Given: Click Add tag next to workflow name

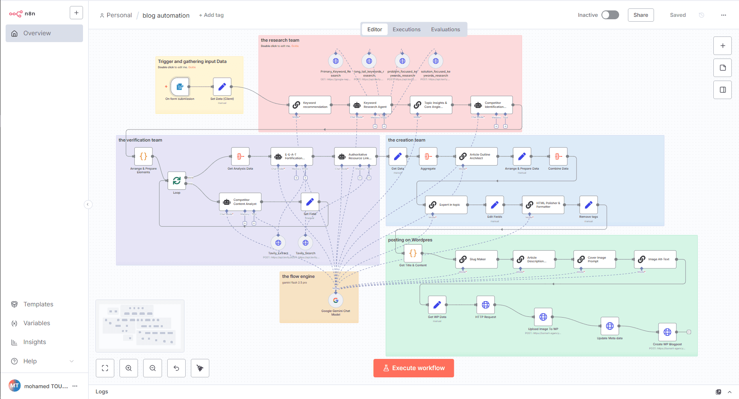Looking at the screenshot, I should pos(211,15).
